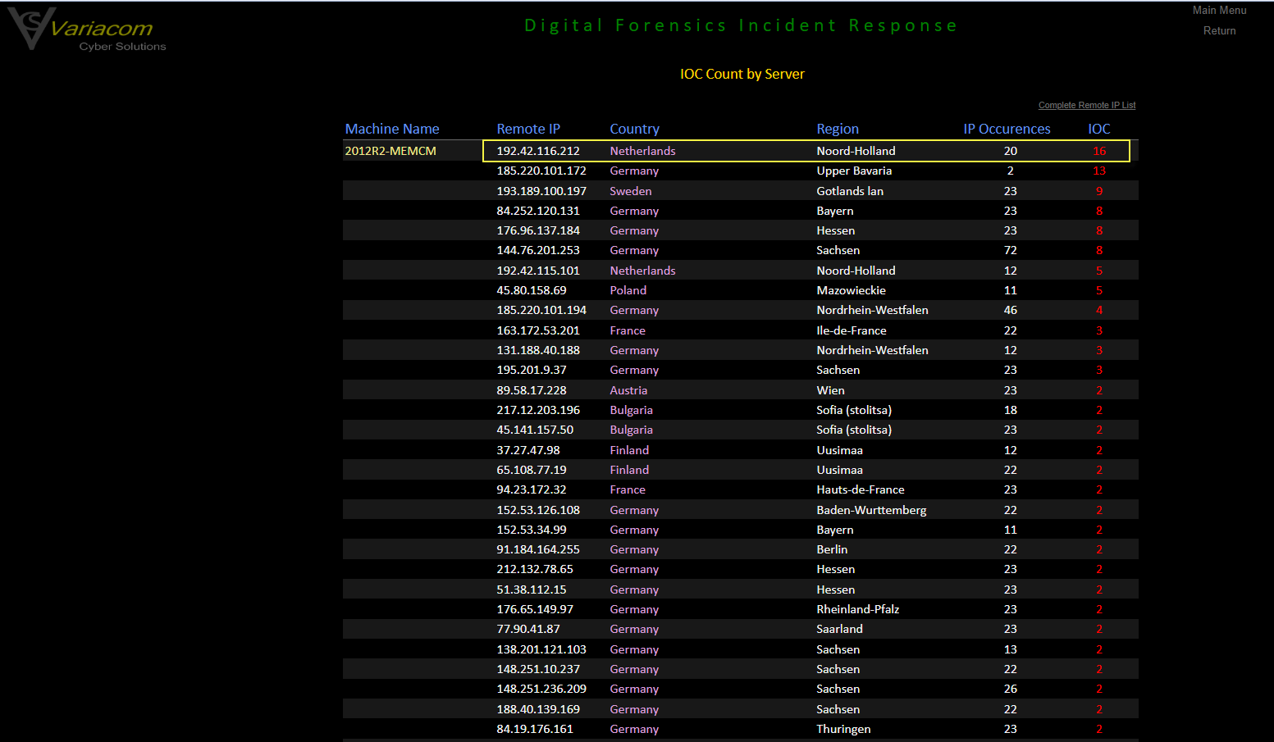Click the IOC Count by Server title
This screenshot has width=1274, height=742.
pos(742,74)
